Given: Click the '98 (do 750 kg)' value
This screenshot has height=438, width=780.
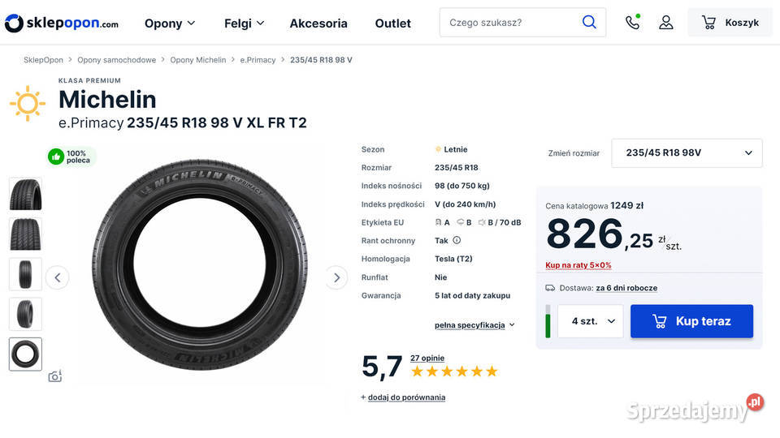Looking at the screenshot, I should pyautogui.click(x=462, y=186).
